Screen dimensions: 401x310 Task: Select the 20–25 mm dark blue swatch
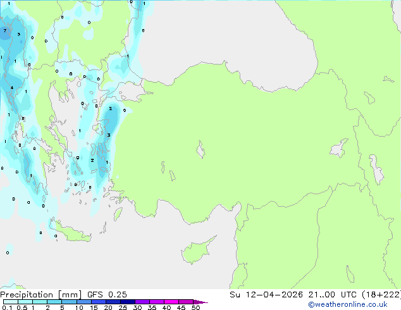pyautogui.click(x=113, y=302)
